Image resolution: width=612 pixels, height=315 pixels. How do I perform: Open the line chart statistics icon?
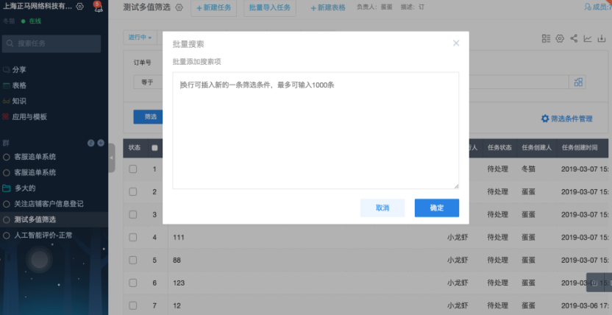(x=588, y=38)
